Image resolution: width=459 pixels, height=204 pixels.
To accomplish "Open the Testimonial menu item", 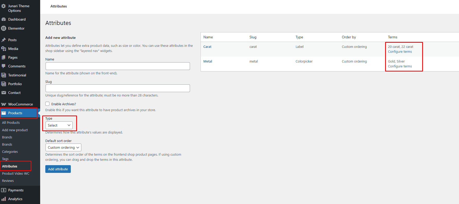I will point(17,75).
